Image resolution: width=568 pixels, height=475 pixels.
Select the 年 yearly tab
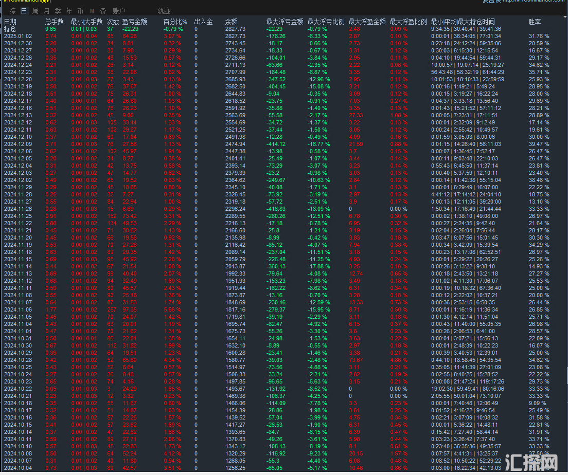click(69, 11)
